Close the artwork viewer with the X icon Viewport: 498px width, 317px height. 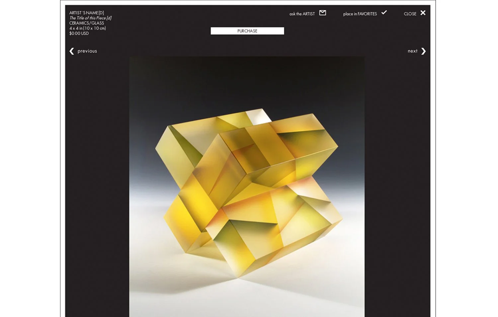tap(423, 13)
